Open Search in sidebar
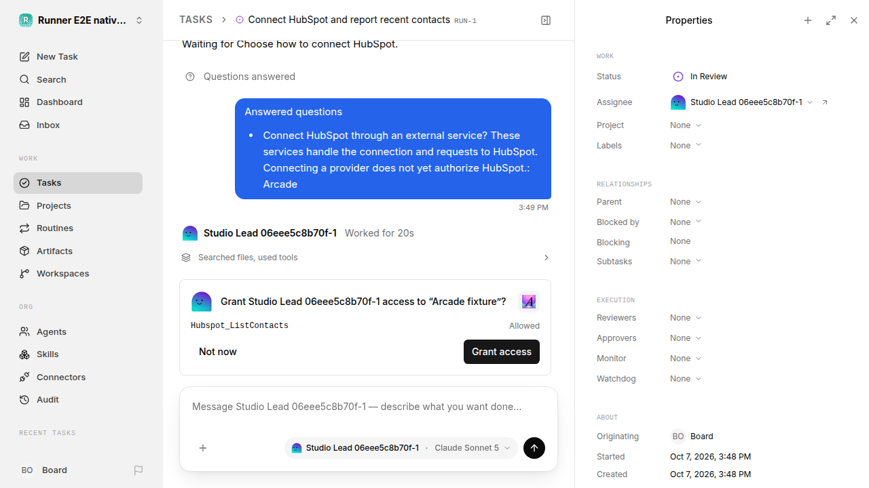Image resolution: width=869 pixels, height=488 pixels. [x=78, y=79]
